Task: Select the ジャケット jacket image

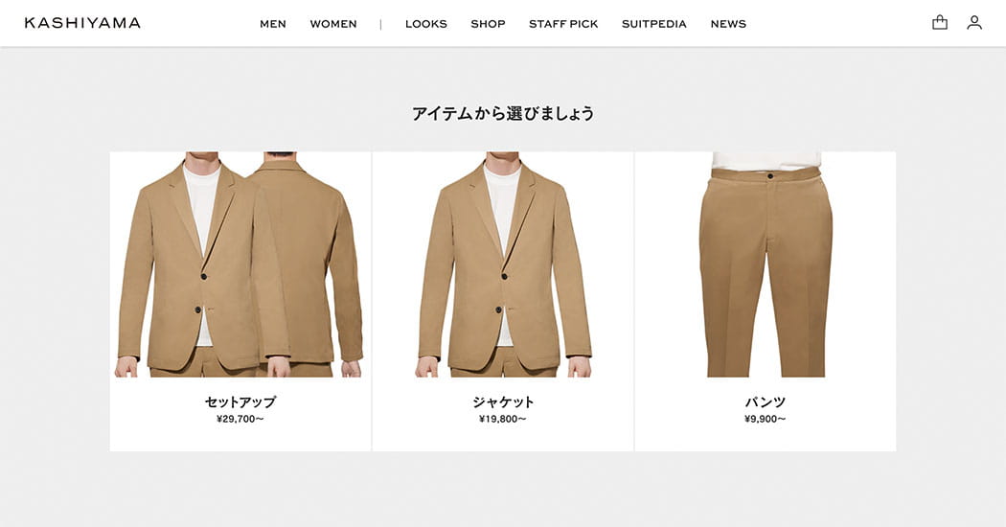Action: click(x=503, y=264)
